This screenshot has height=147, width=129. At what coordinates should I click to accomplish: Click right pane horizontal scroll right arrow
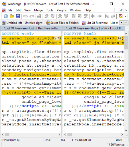pos(122,135)
